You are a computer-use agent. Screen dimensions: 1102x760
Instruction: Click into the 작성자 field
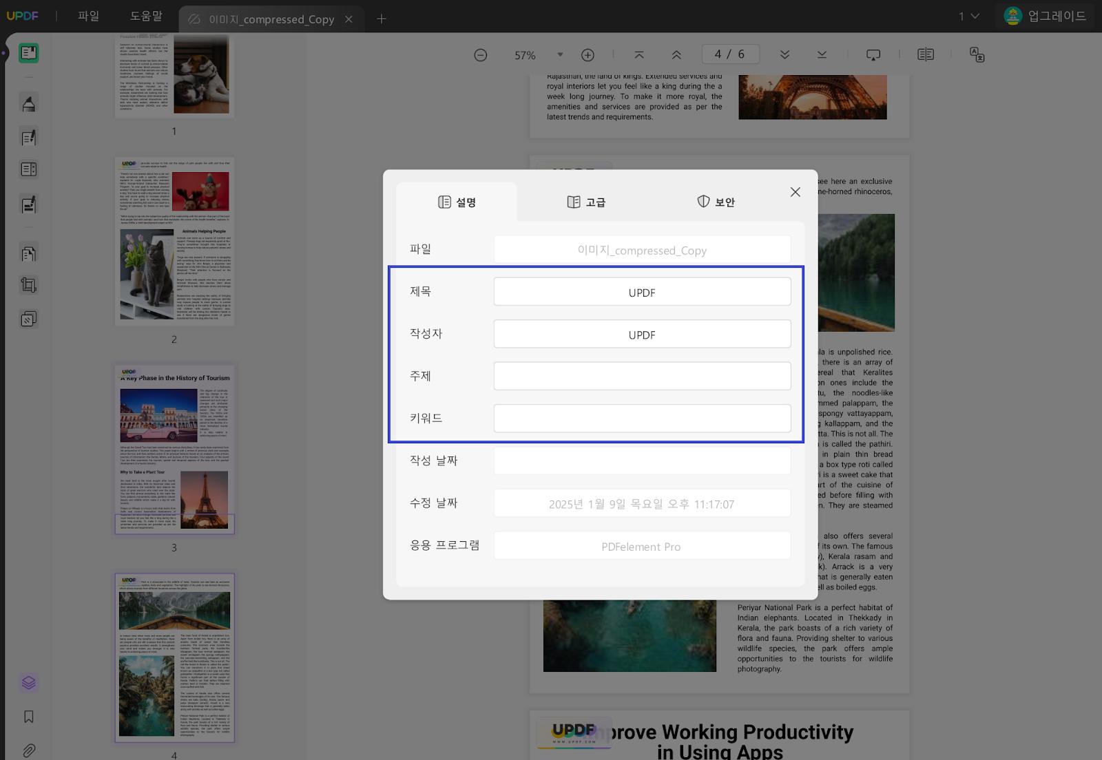642,334
